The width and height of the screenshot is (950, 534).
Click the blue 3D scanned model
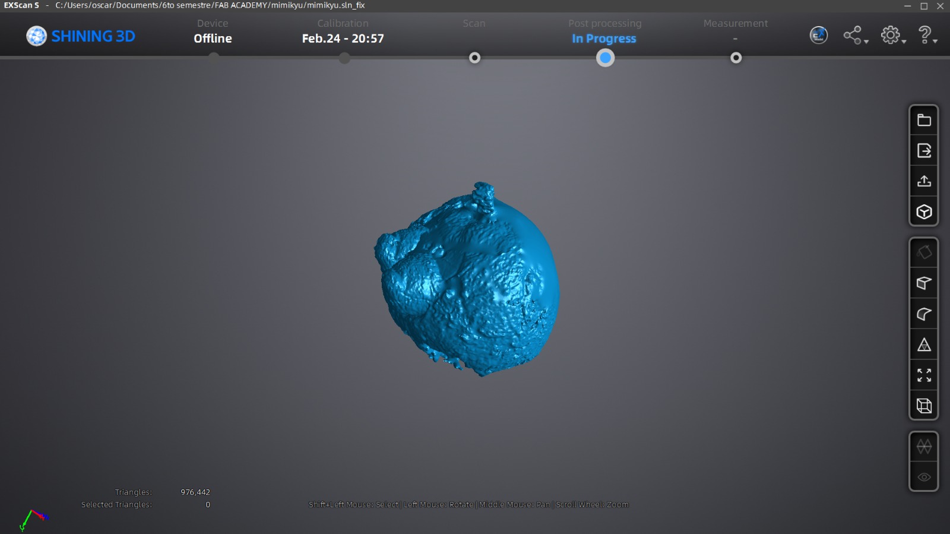(467, 279)
